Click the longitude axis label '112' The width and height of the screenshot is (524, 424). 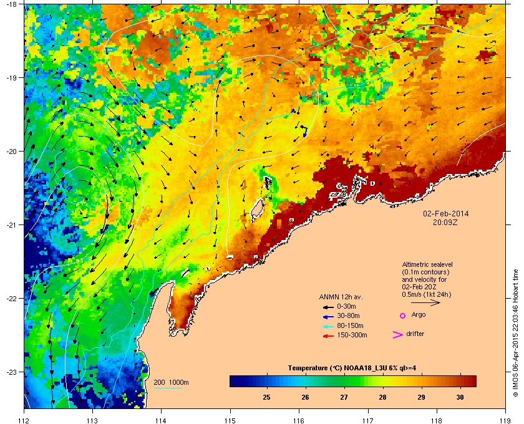(24, 421)
